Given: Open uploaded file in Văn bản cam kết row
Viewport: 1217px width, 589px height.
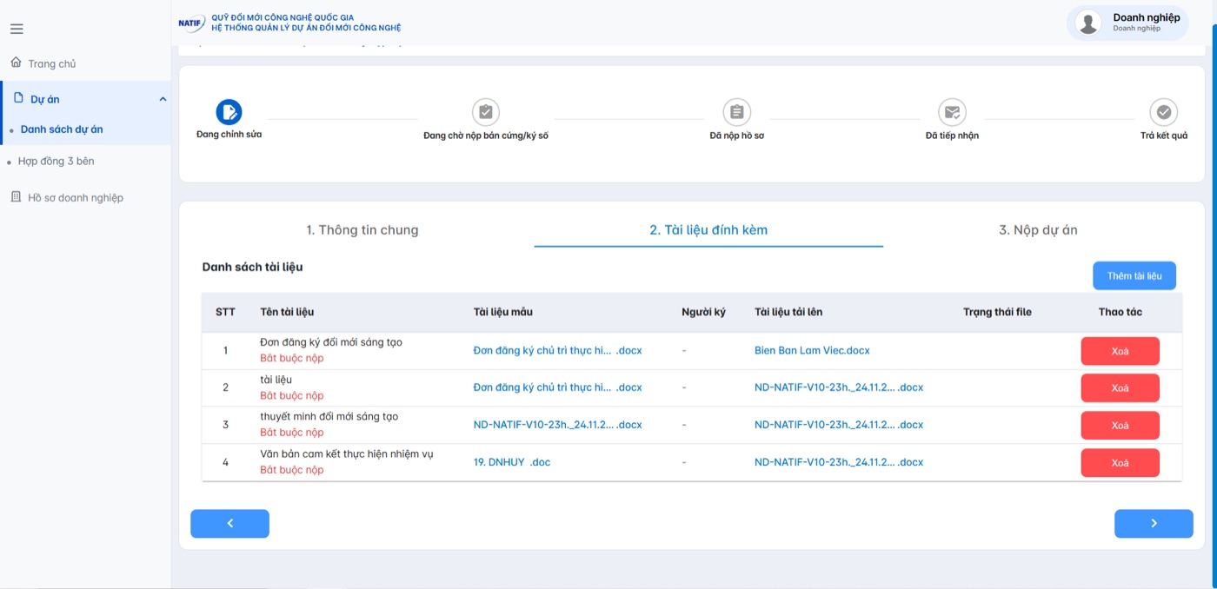Looking at the screenshot, I should pyautogui.click(x=839, y=462).
